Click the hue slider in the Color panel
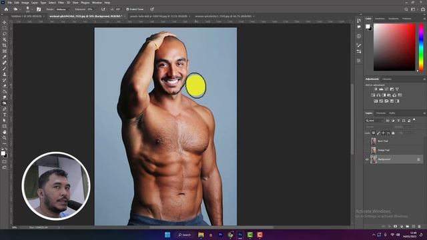This screenshot has height=240, width=427. click(x=421, y=47)
